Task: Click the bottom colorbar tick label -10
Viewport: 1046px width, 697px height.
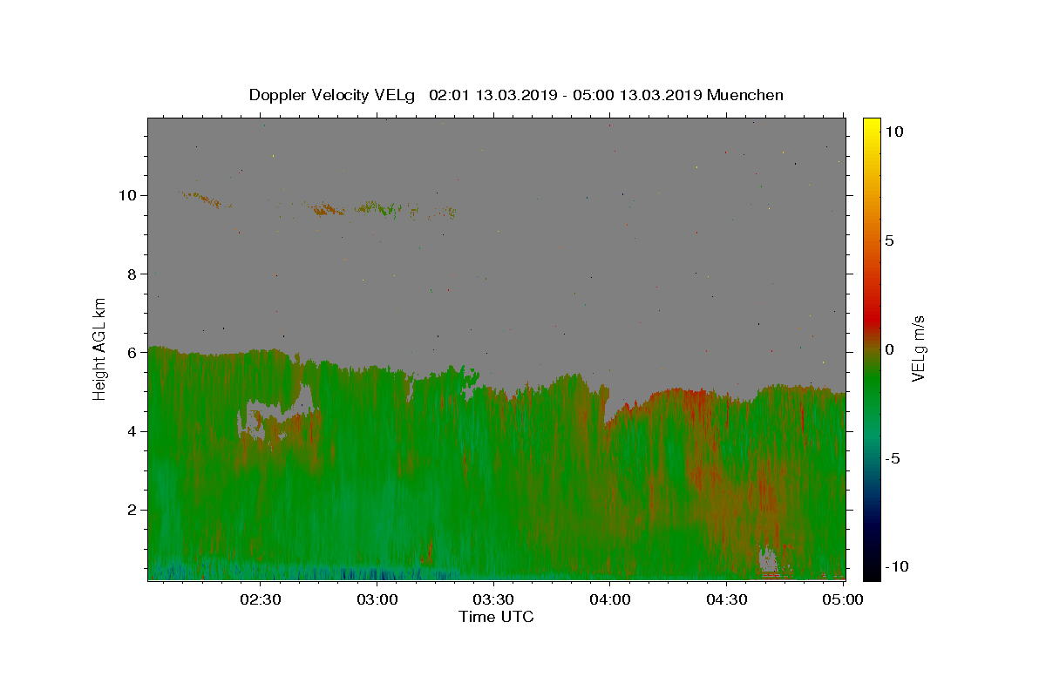Action: coord(897,566)
